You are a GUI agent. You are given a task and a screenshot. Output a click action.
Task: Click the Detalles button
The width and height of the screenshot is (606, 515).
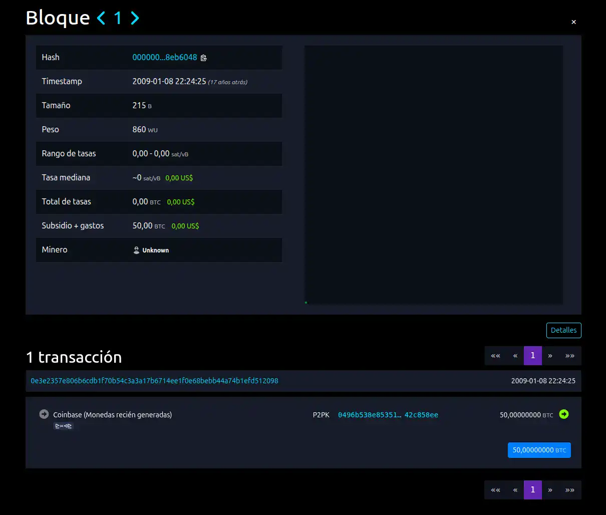564,330
